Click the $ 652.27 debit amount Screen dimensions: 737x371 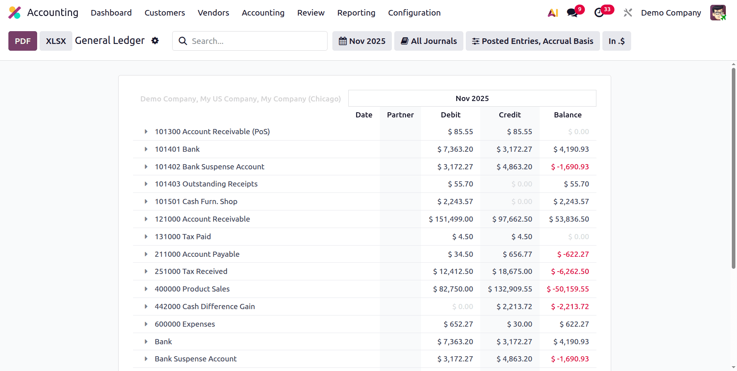(x=458, y=324)
